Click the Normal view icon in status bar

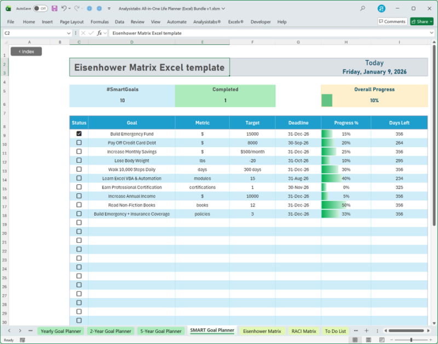click(x=355, y=339)
